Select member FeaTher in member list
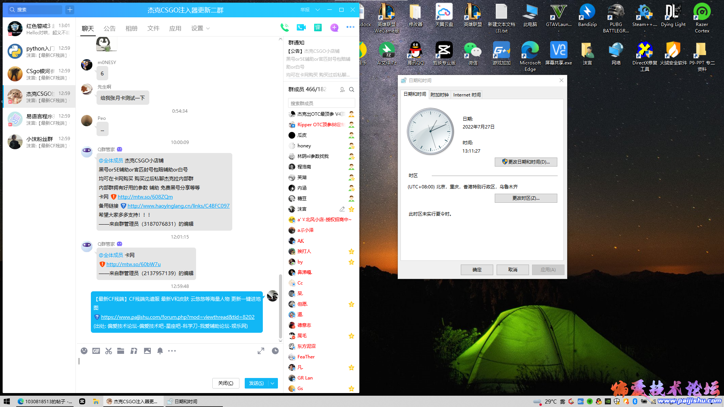724x407 pixels. coord(321,357)
